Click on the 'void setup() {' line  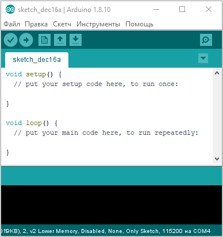34,74
